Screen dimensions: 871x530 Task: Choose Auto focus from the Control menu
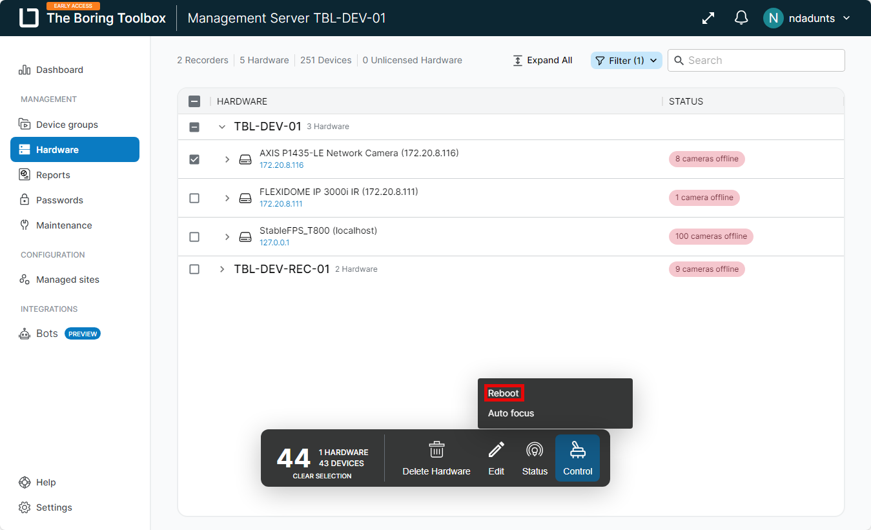[x=511, y=413]
